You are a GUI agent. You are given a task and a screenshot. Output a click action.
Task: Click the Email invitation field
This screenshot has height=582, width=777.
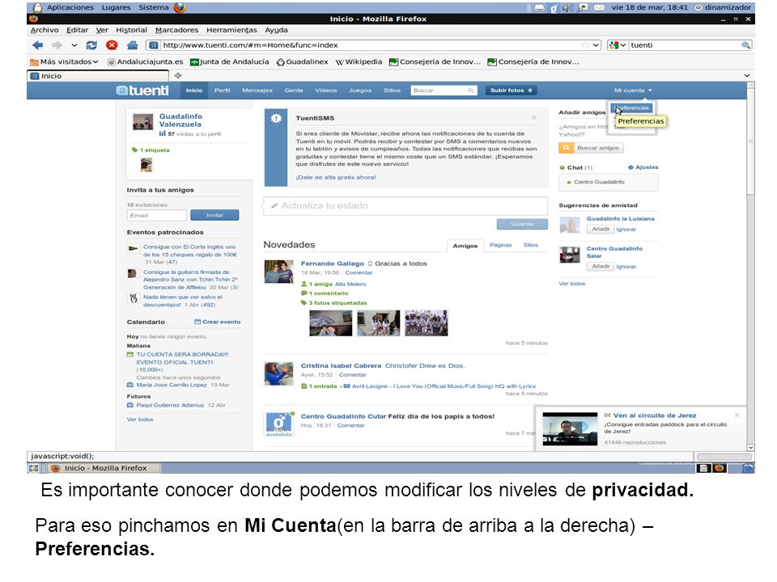(156, 215)
